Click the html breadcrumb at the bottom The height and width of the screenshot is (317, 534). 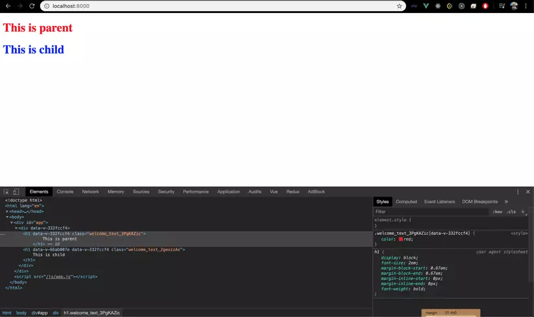point(7,313)
